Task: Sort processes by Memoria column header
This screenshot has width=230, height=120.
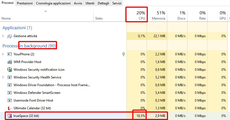Action: [x=157, y=15]
